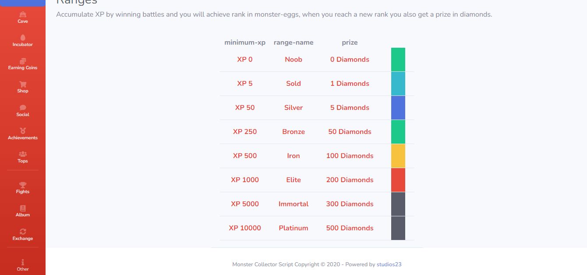Open the Cave sidebar icon

pyautogui.click(x=23, y=15)
